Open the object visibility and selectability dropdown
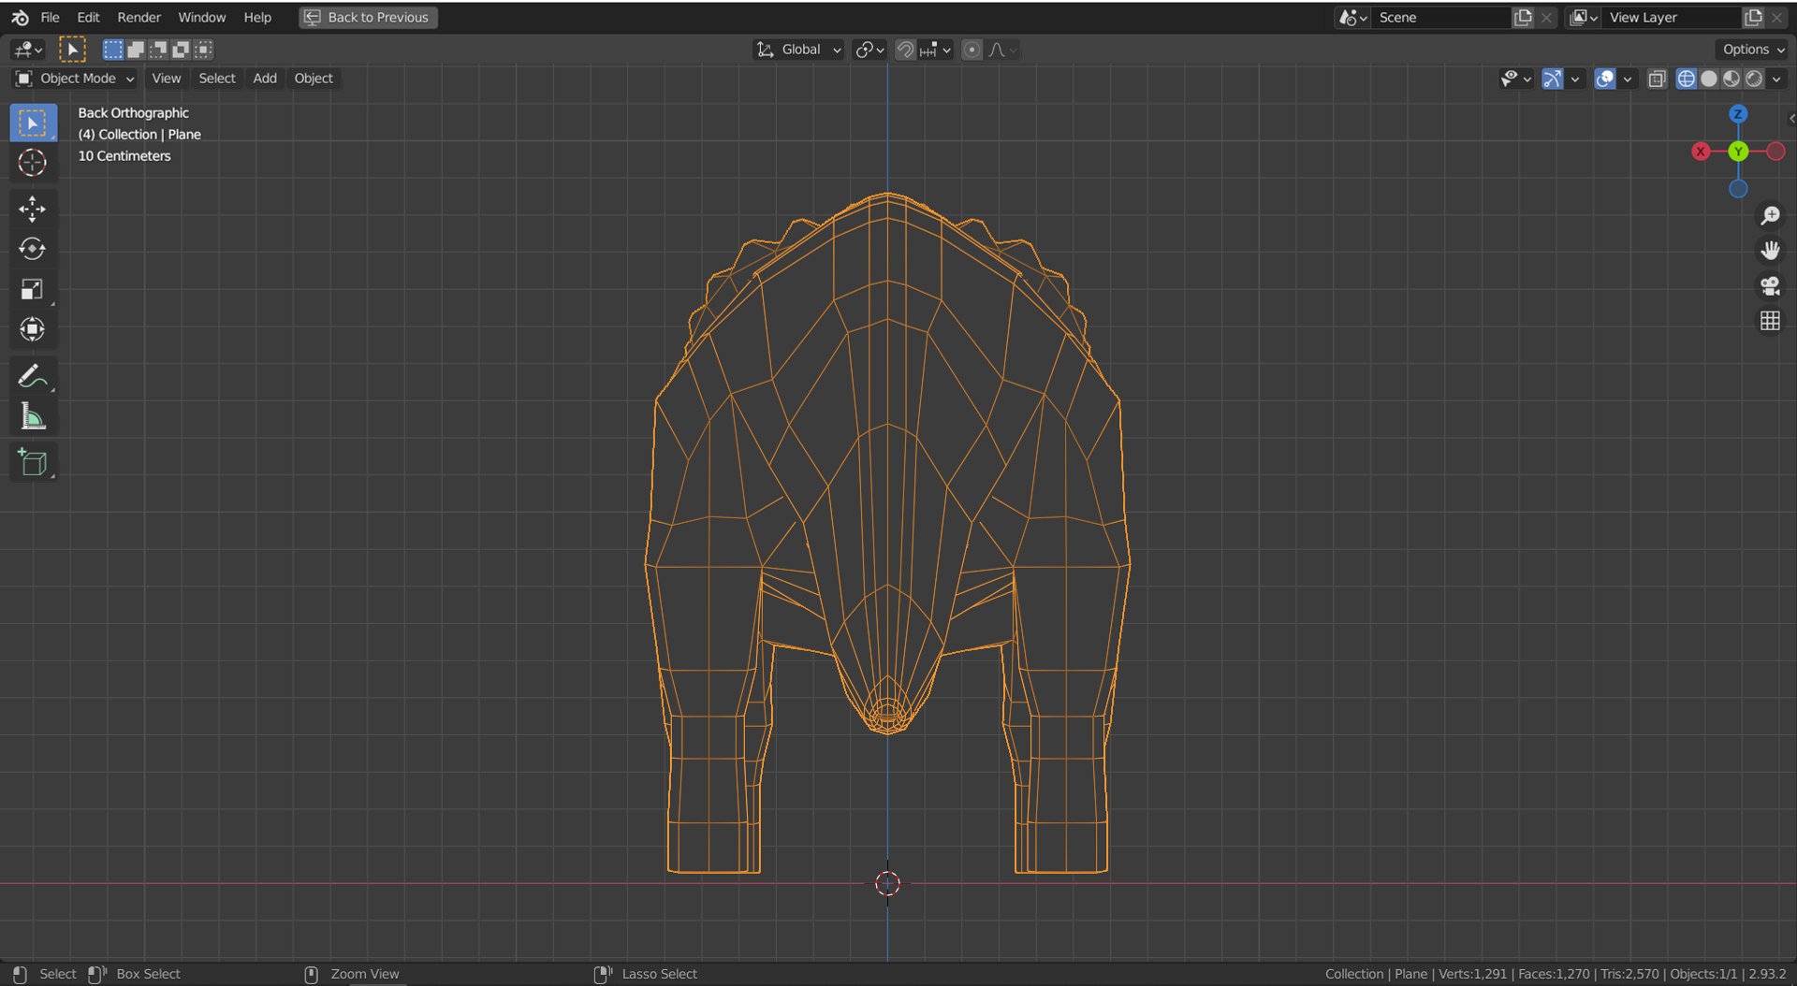The width and height of the screenshot is (1797, 986). [x=1515, y=79]
